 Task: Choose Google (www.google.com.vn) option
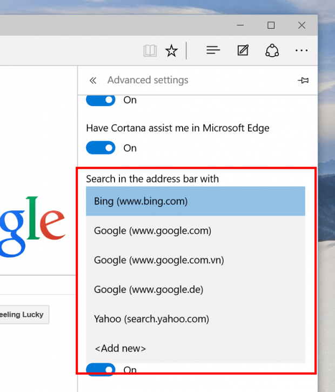click(x=196, y=260)
